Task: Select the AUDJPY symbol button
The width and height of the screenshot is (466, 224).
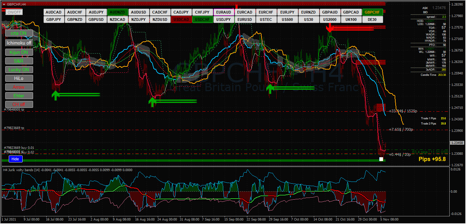Action: [x=96, y=12]
